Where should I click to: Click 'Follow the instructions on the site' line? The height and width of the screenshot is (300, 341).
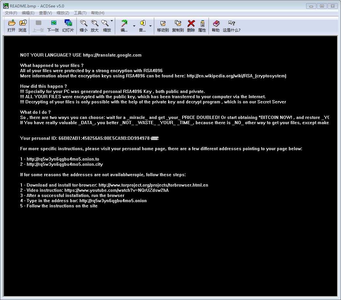(59, 206)
